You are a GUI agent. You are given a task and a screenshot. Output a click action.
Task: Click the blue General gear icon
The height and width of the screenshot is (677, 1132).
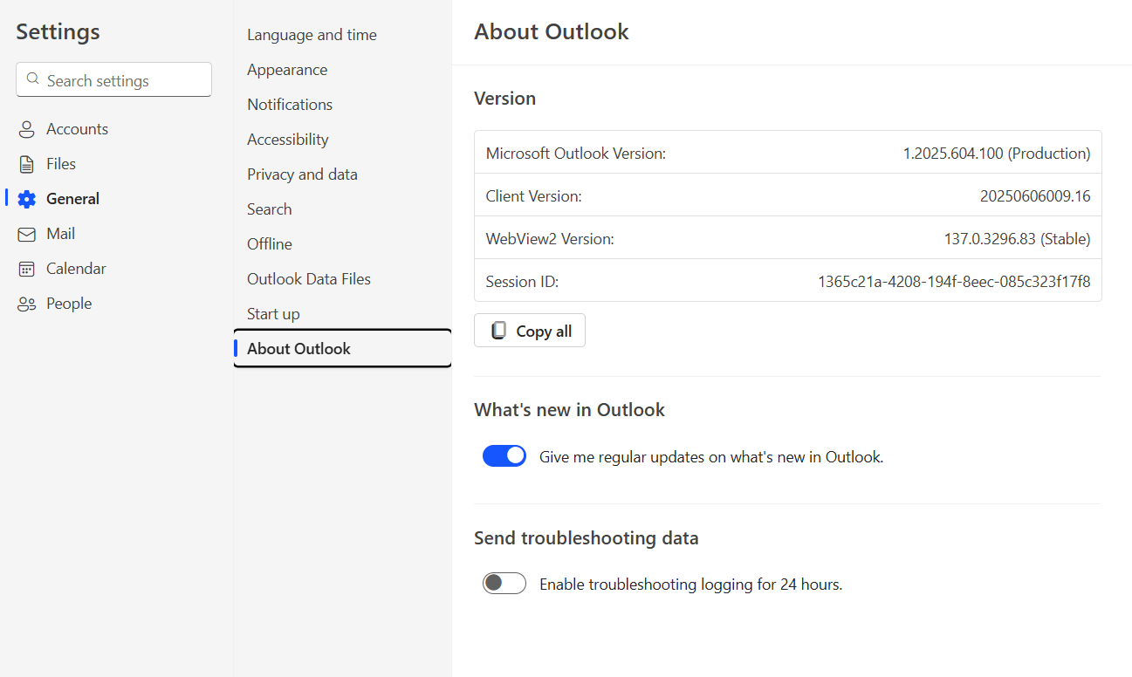pos(27,198)
